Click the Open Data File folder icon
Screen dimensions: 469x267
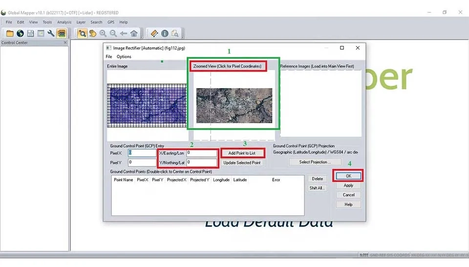pyautogui.click(x=10, y=33)
